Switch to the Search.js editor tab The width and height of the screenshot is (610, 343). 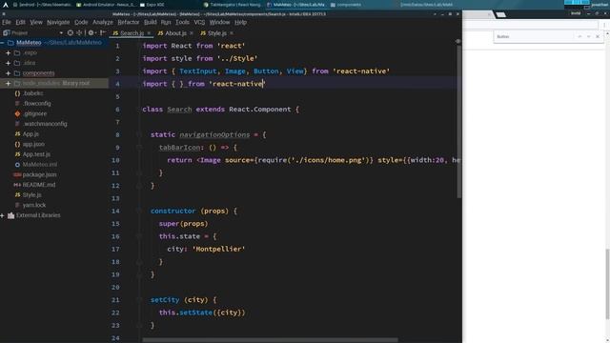pyautogui.click(x=132, y=33)
